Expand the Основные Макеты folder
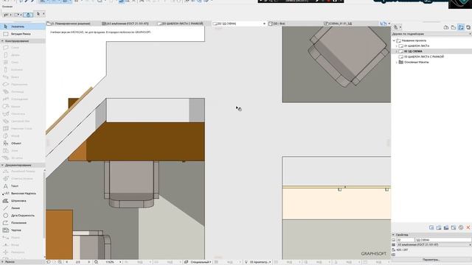This screenshot has width=472, height=265. pos(397,62)
